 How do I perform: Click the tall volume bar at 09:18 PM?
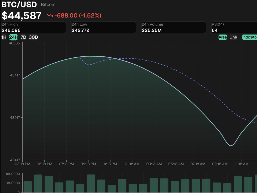coord(91,183)
